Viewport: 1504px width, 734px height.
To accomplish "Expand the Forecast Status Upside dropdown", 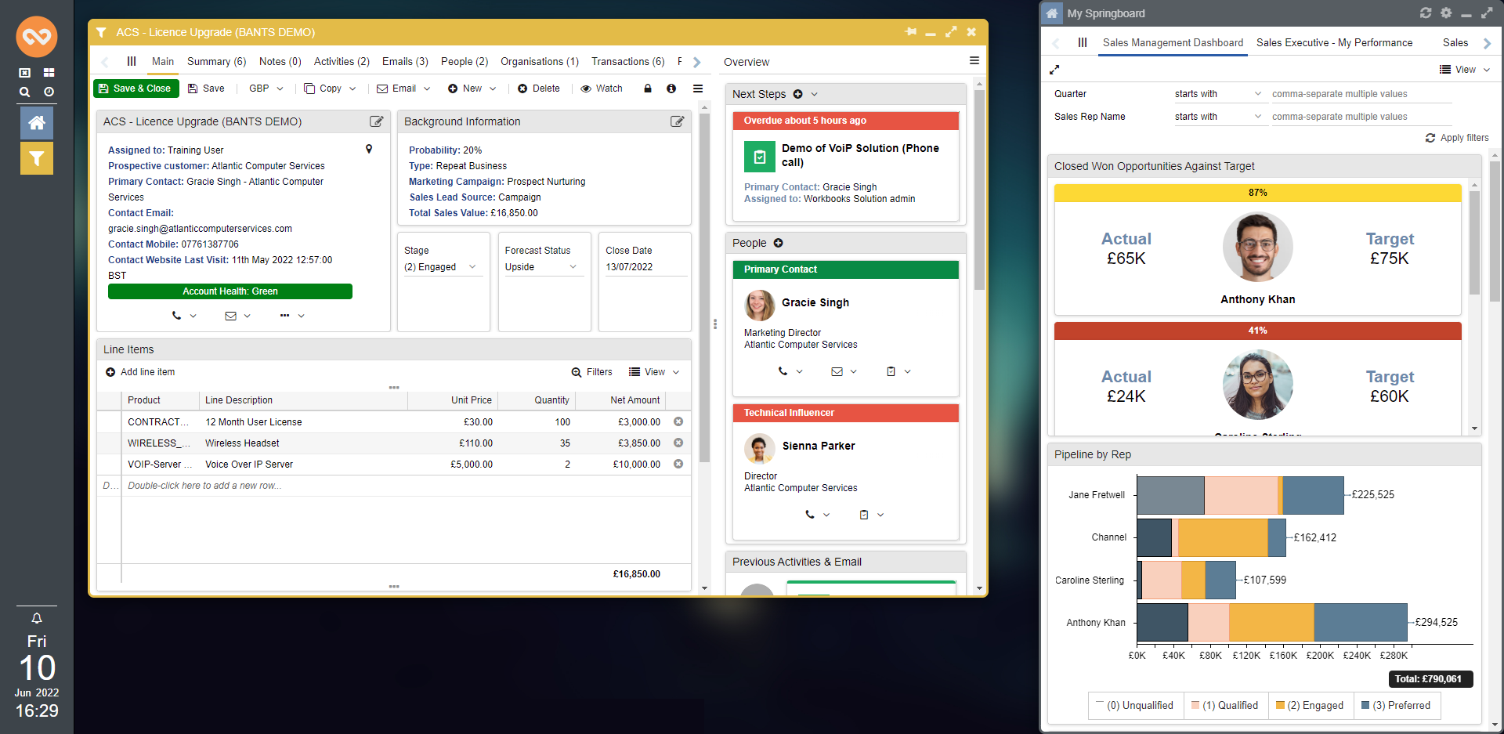I will click(x=540, y=267).
